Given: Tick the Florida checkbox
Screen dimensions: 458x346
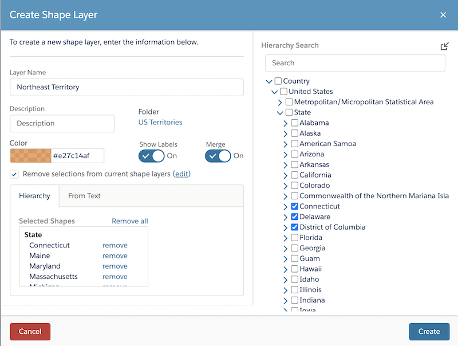Looking at the screenshot, I should (294, 238).
